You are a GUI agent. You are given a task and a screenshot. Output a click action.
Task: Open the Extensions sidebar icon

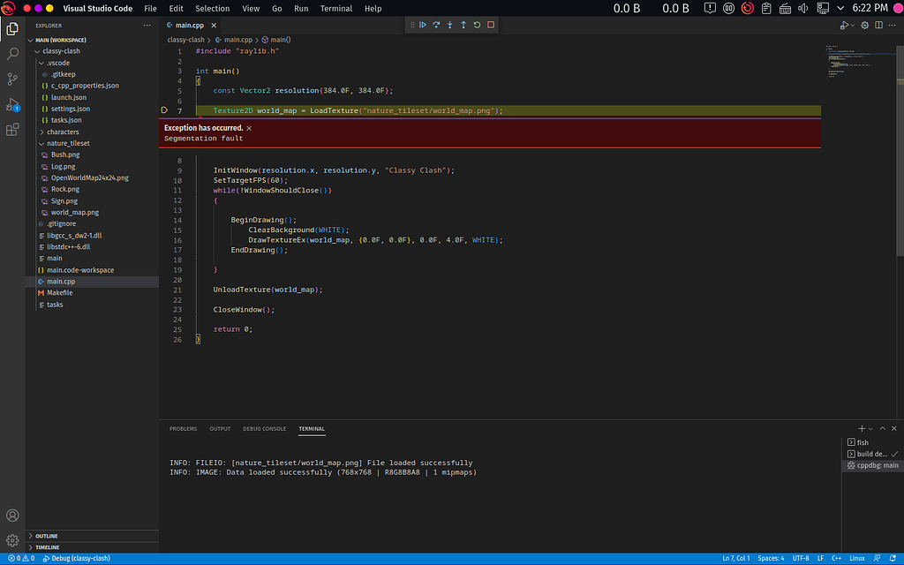(12, 130)
